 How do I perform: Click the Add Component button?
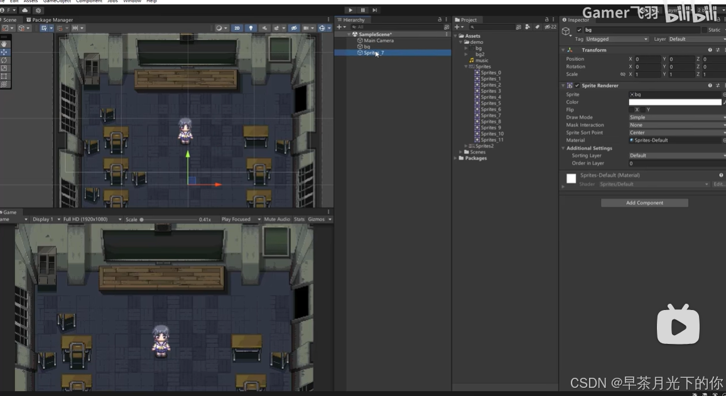coord(644,203)
